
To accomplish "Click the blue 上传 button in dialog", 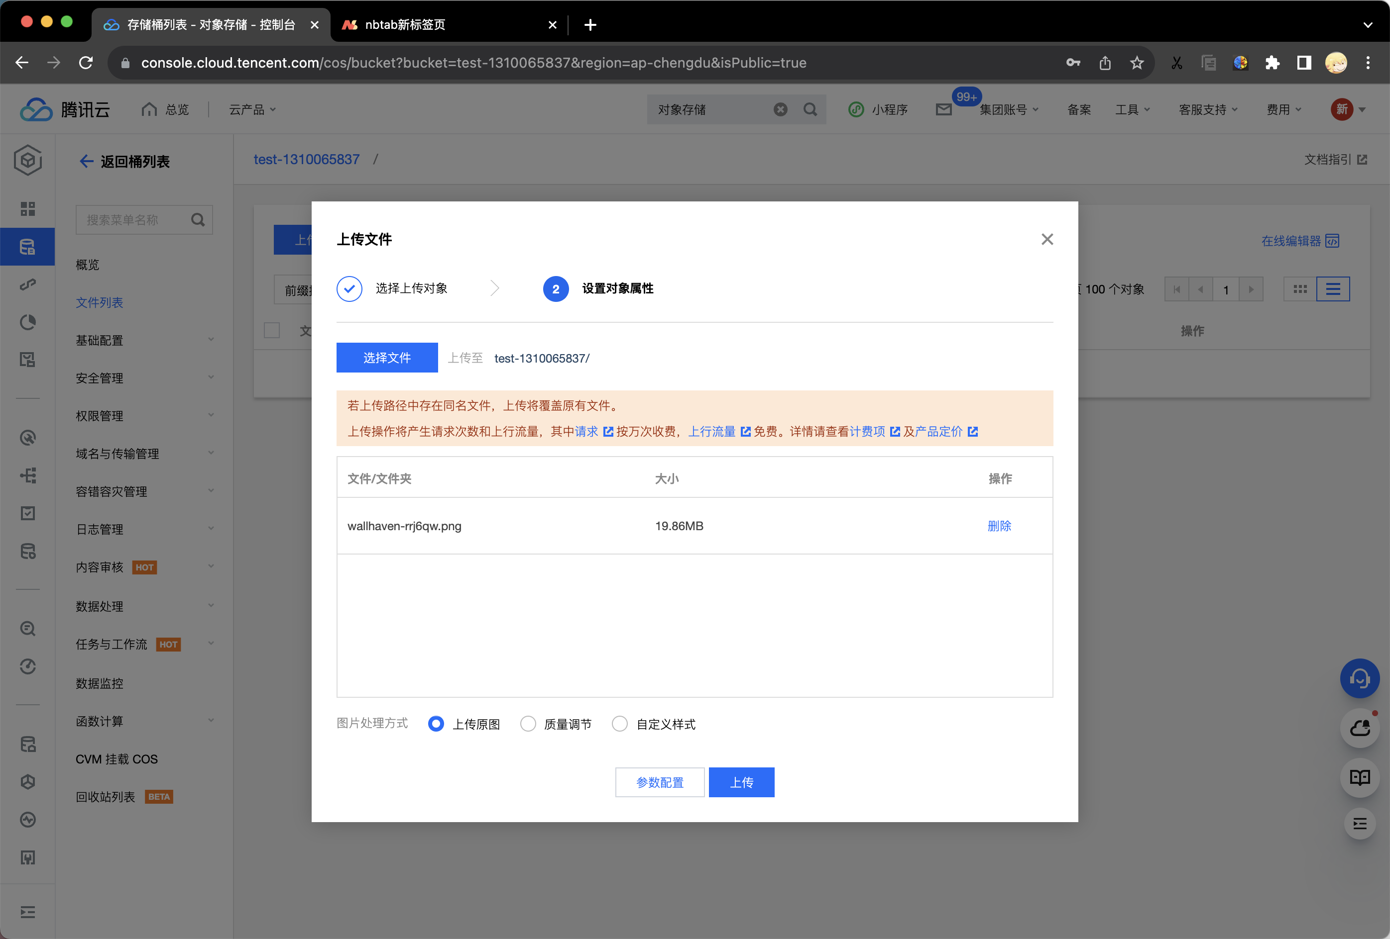I will click(x=741, y=782).
